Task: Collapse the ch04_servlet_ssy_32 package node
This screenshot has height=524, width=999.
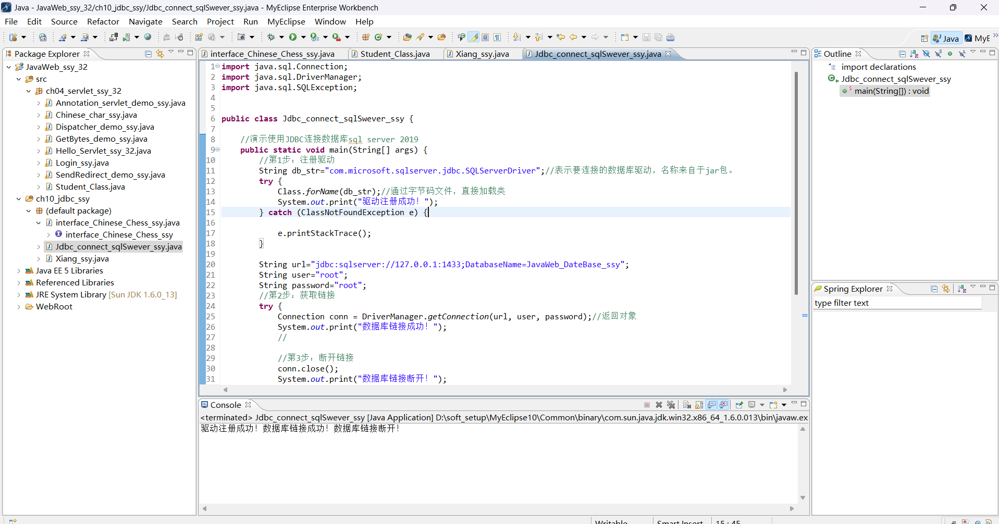Action: pos(29,91)
